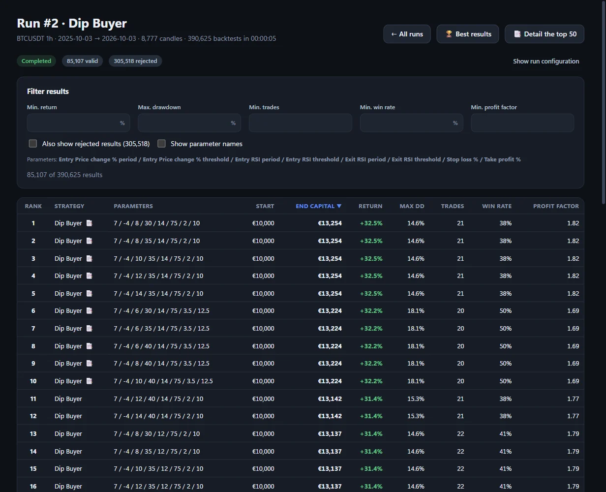
Task: Toggle 'Show parameter names' checkbox
Action: [x=161, y=144]
